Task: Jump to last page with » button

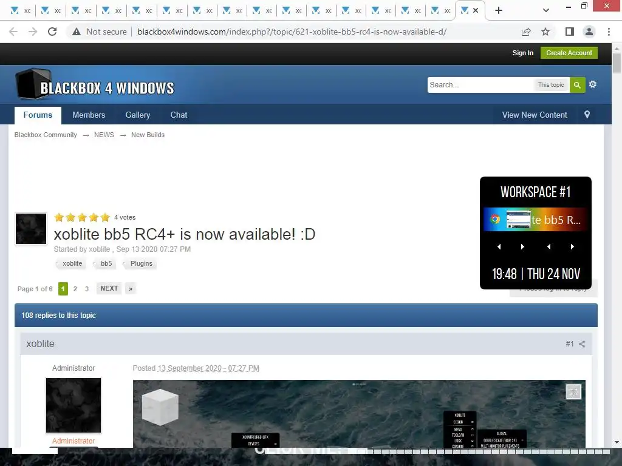Action: pos(131,288)
